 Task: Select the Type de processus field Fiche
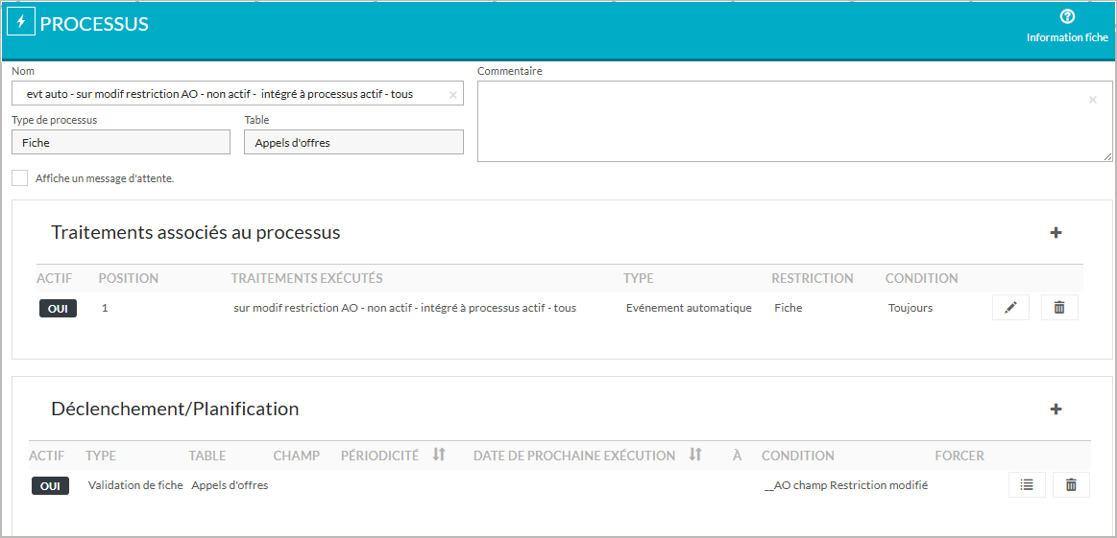coord(121,142)
